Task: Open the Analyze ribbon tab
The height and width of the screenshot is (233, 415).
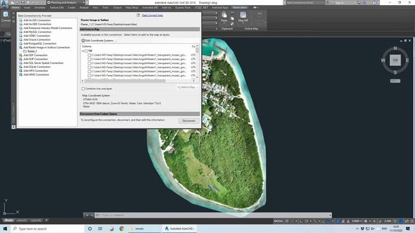Action: pyautogui.click(x=84, y=8)
